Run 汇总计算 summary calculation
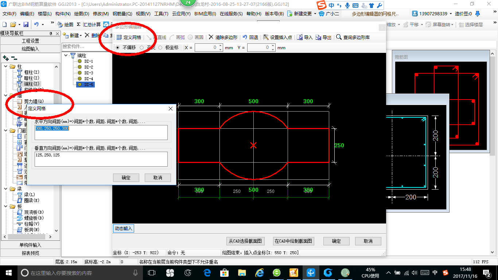Viewport: 498px width, 280px height. coord(89,24)
